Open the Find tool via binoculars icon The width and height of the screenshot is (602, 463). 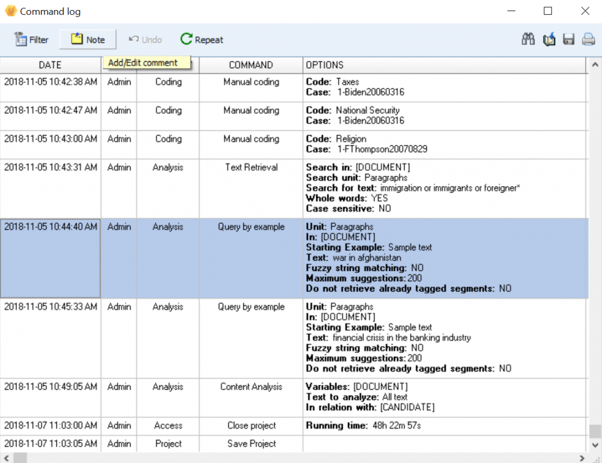point(527,39)
